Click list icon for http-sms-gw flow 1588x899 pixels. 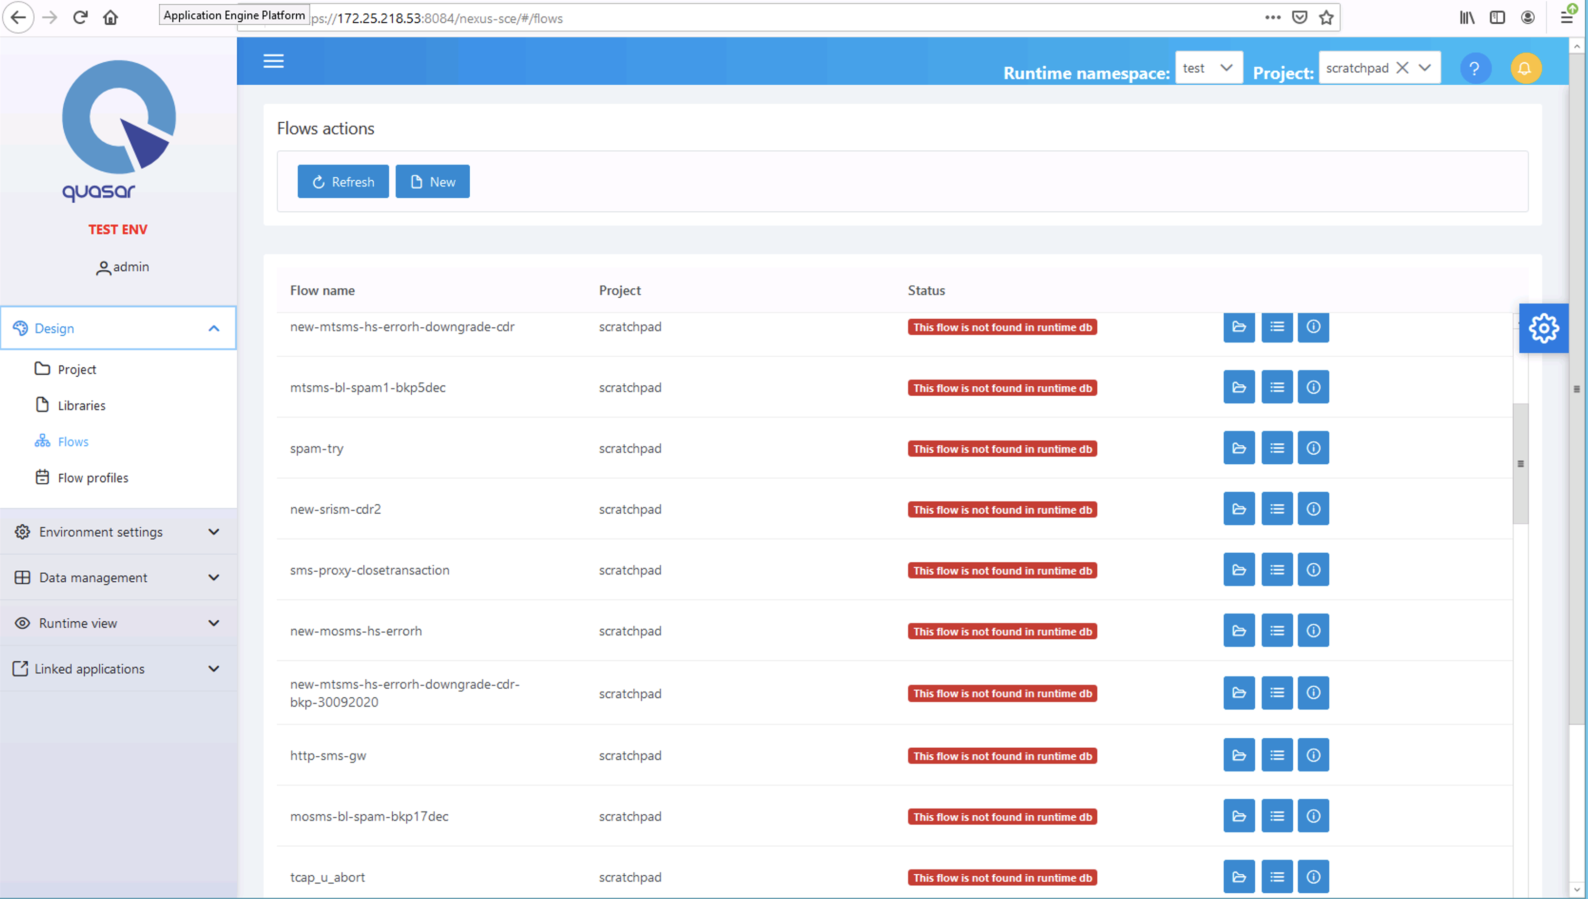point(1276,755)
